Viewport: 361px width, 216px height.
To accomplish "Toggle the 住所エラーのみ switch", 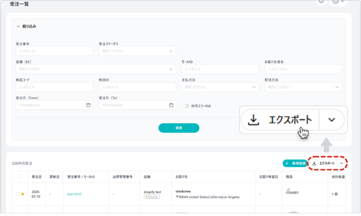I will coord(185,106).
